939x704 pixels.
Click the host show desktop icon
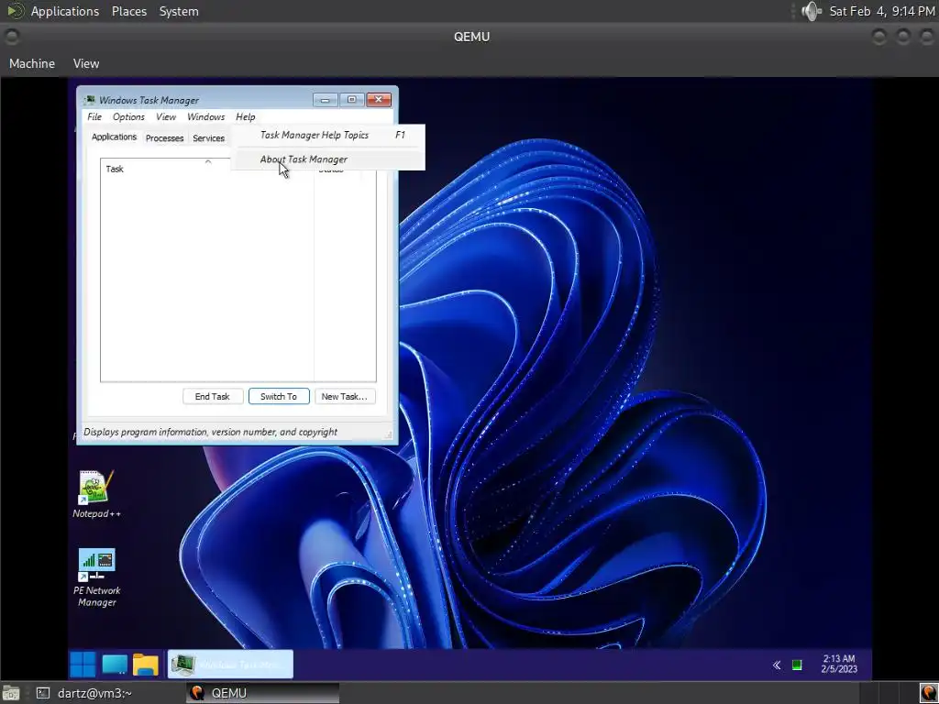[11, 693]
